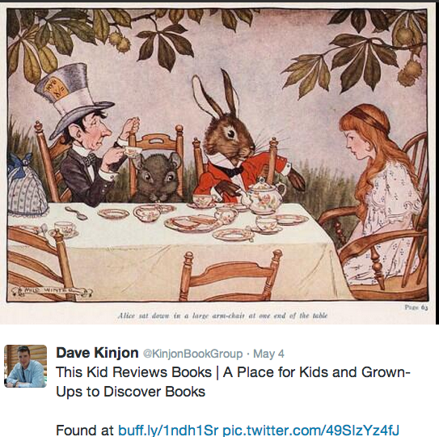Click the illustration caption beginning with Alice
The height and width of the screenshot is (437, 439).
pos(222,316)
